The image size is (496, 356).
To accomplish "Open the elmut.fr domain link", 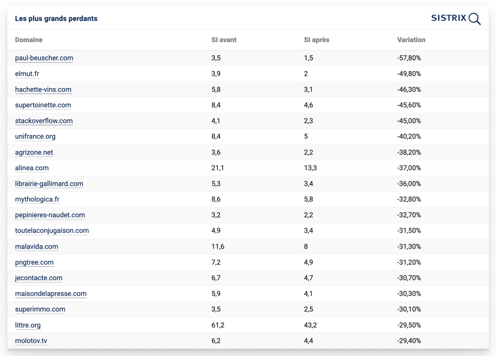I will pos(27,74).
